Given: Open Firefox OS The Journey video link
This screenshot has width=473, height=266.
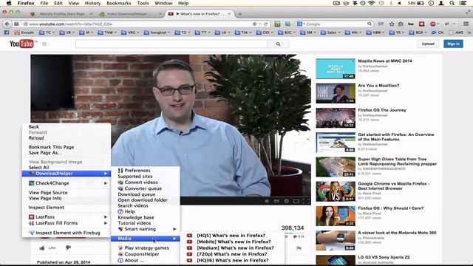Looking at the screenshot, I should [x=382, y=110].
